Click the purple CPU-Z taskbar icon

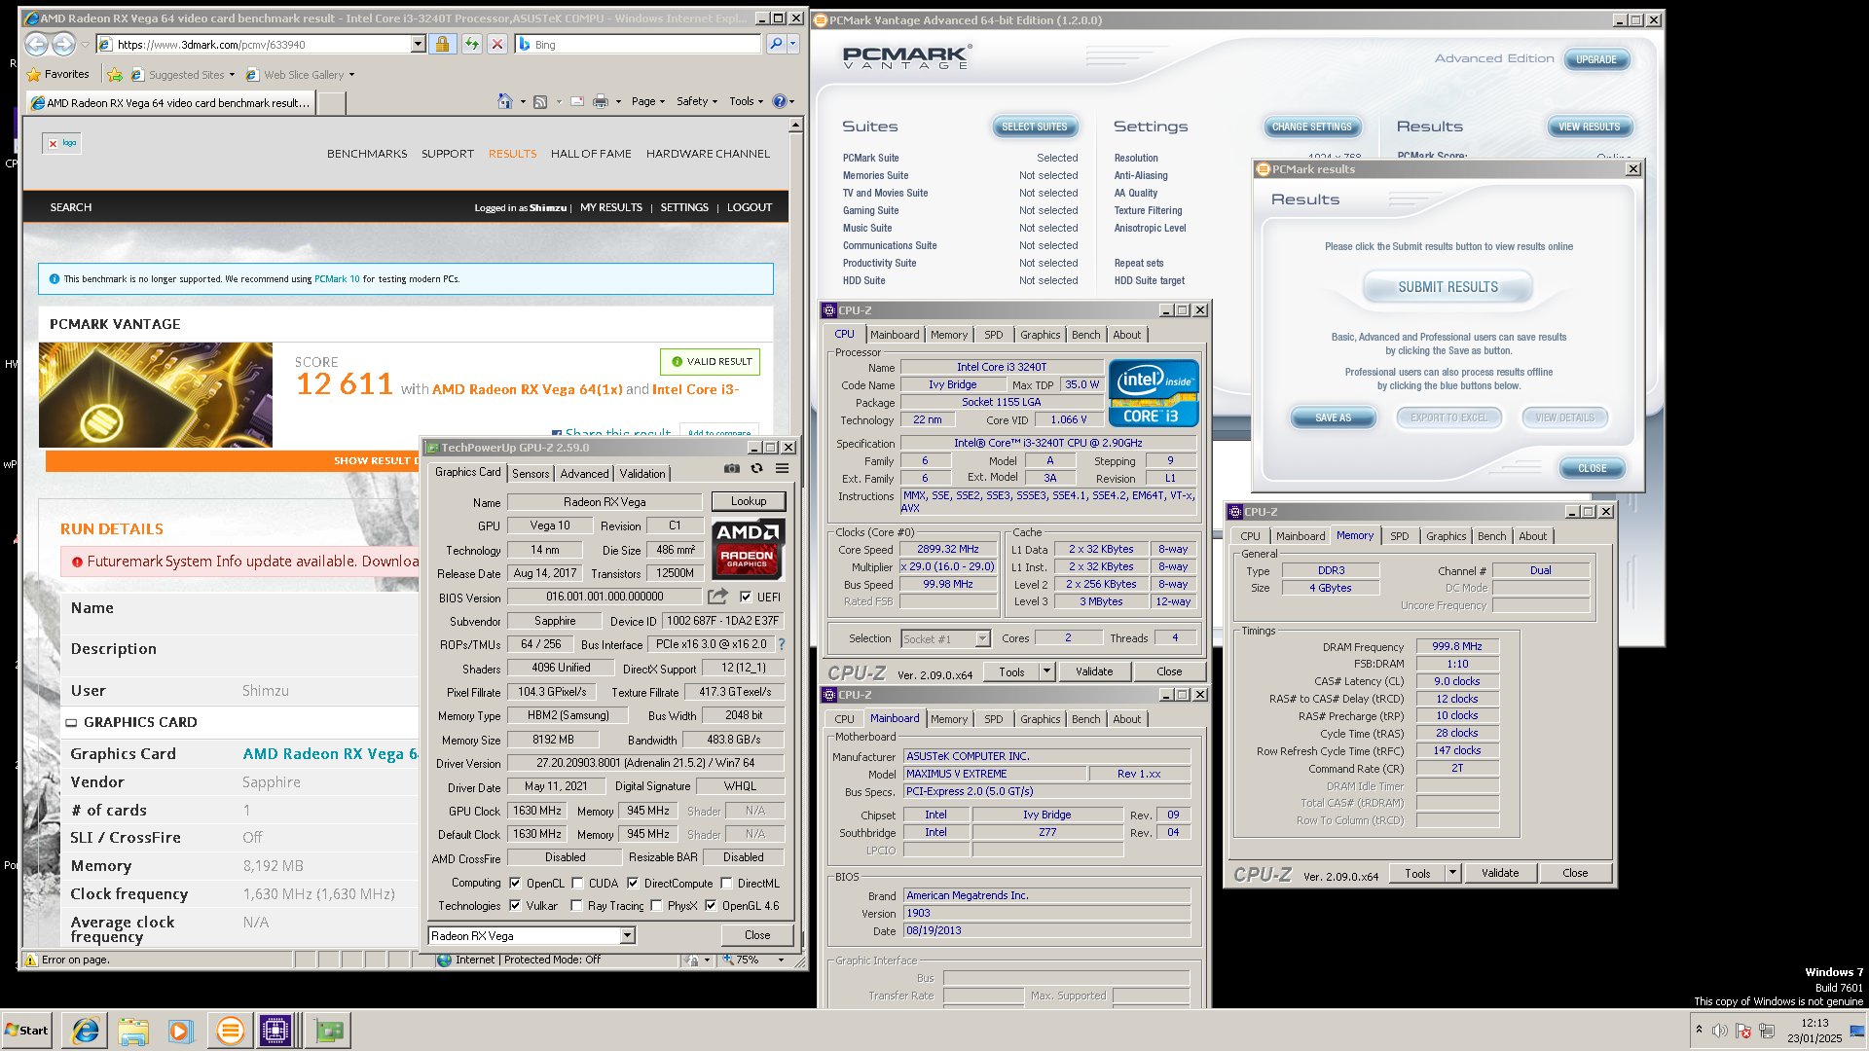click(x=275, y=1031)
